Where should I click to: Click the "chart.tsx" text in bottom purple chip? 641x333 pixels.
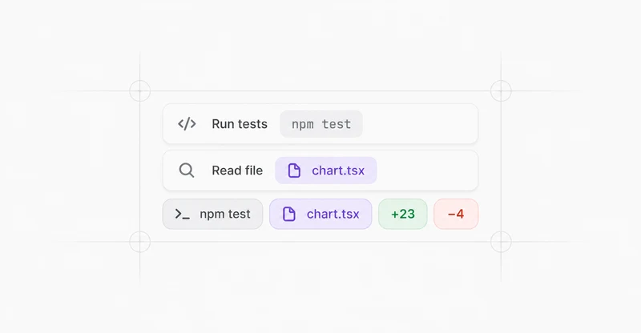pyautogui.click(x=333, y=214)
